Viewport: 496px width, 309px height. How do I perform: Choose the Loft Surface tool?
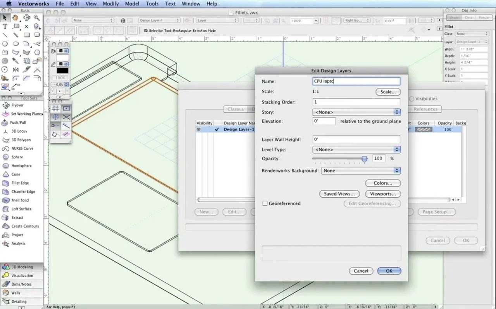pyautogui.click(x=22, y=209)
